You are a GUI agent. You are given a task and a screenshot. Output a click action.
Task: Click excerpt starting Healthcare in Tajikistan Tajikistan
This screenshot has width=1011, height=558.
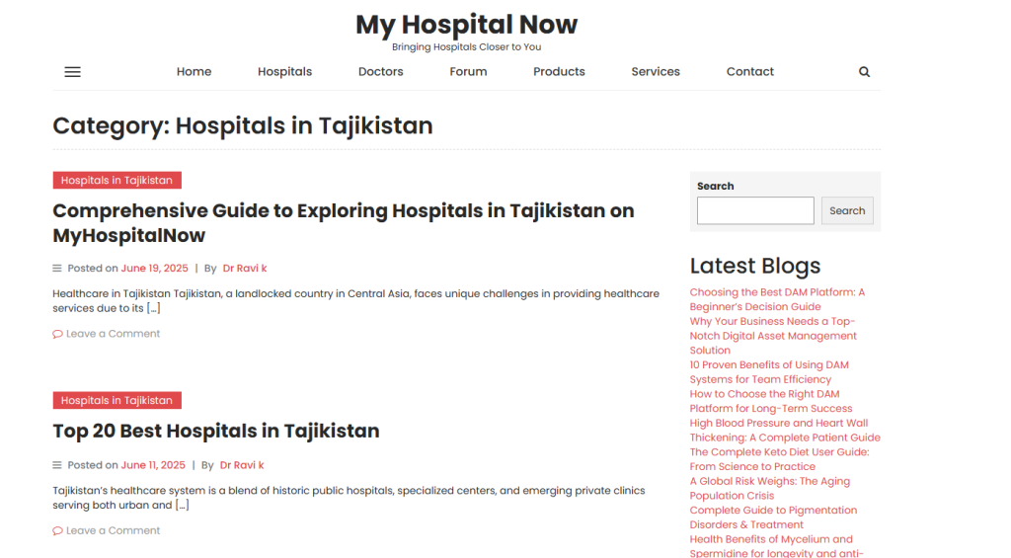(355, 300)
